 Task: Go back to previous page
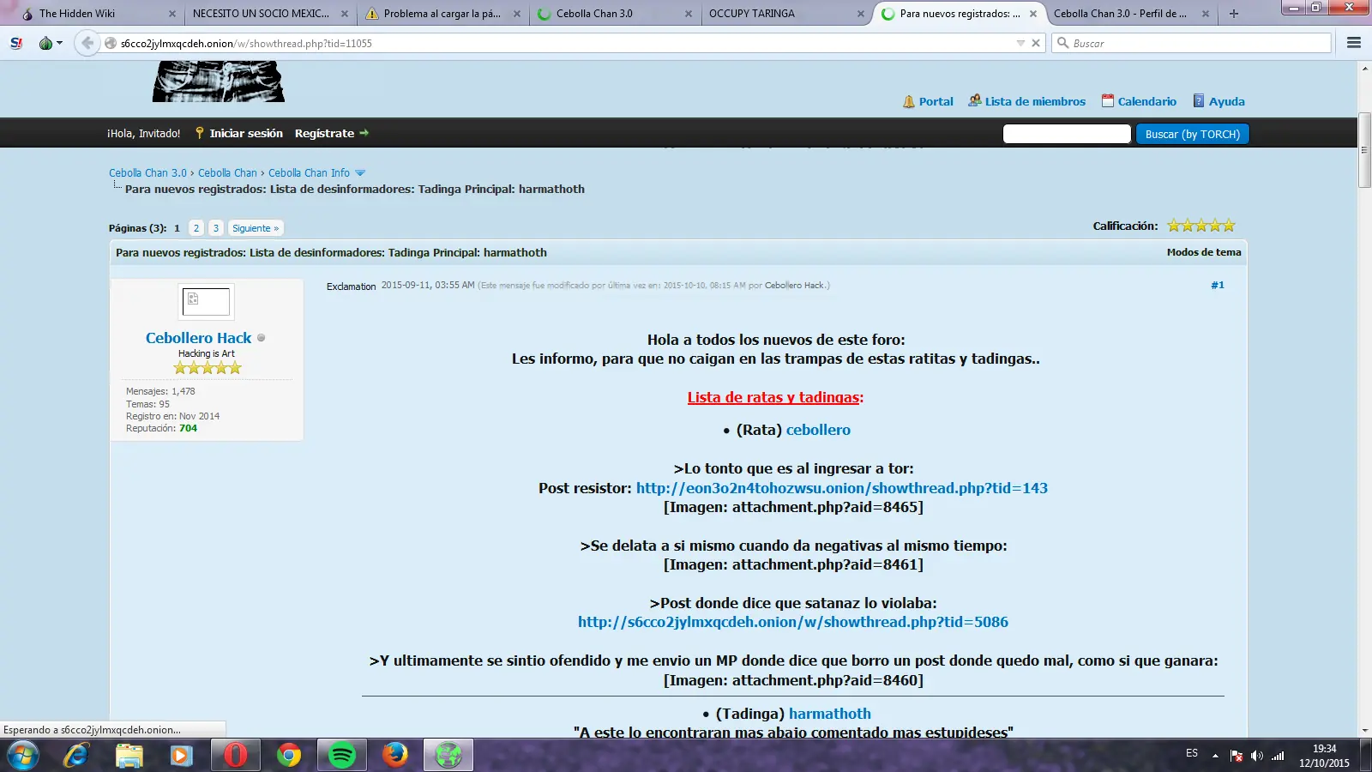[87, 43]
